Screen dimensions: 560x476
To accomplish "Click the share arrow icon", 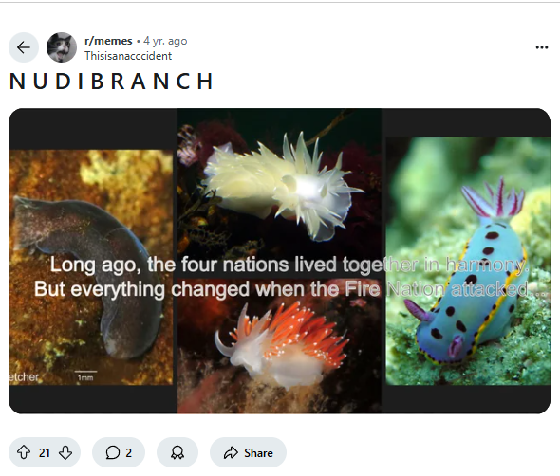I will pos(231,452).
